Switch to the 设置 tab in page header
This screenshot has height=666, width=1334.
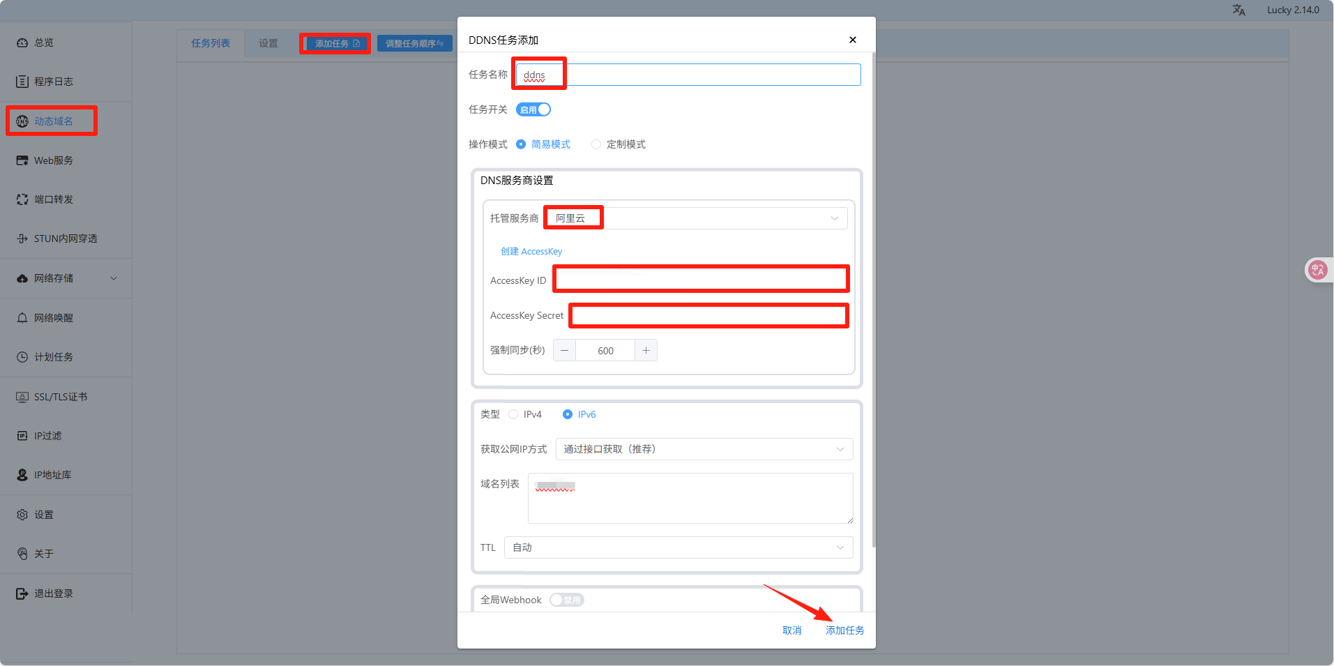coord(268,43)
